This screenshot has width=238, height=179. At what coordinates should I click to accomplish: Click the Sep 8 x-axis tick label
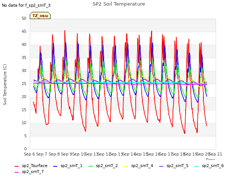click(54, 154)
